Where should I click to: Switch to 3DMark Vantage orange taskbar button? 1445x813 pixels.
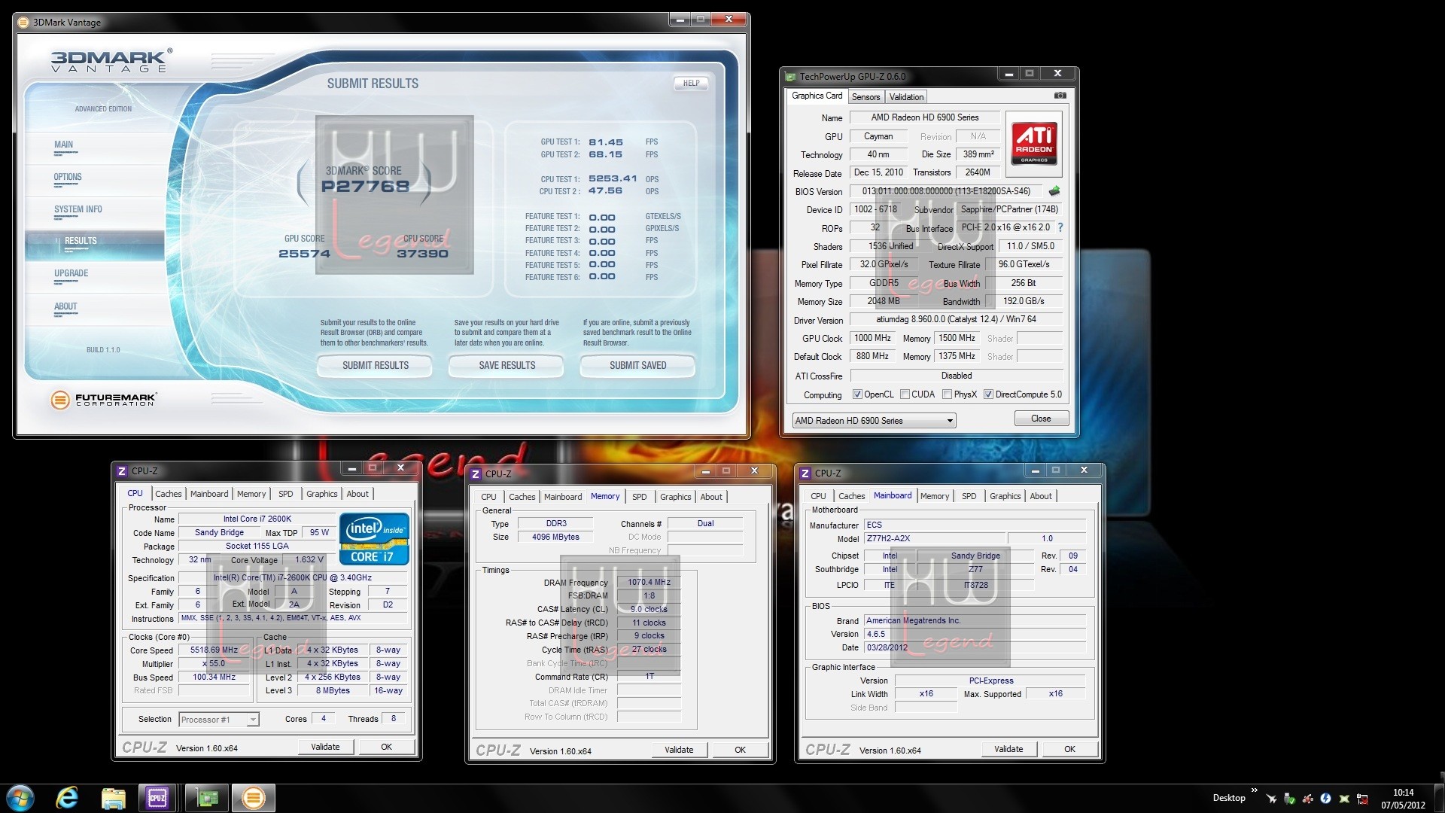tap(254, 798)
